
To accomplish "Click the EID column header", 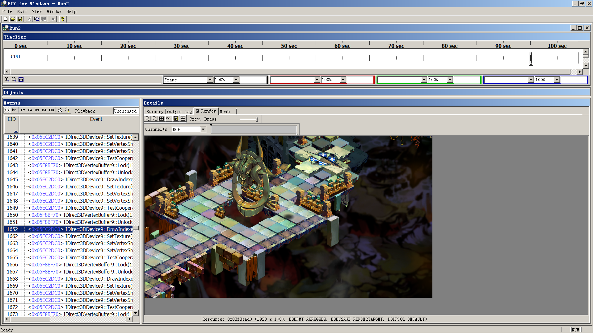I will (x=12, y=119).
